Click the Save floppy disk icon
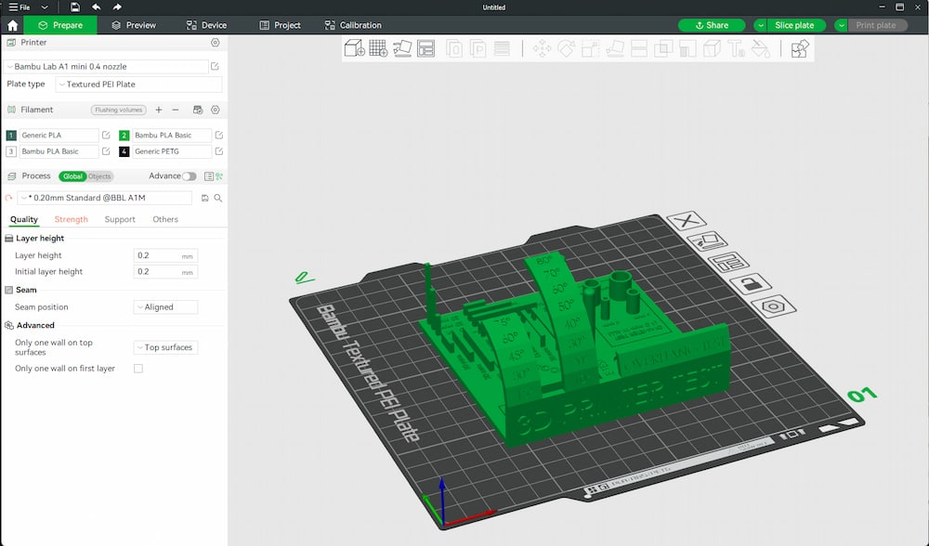This screenshot has width=929, height=546. tap(74, 7)
